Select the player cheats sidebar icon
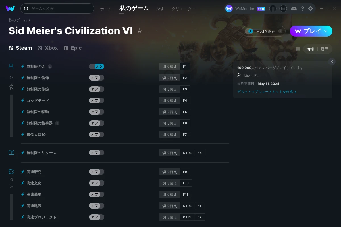This screenshot has height=227, width=341. (11, 66)
